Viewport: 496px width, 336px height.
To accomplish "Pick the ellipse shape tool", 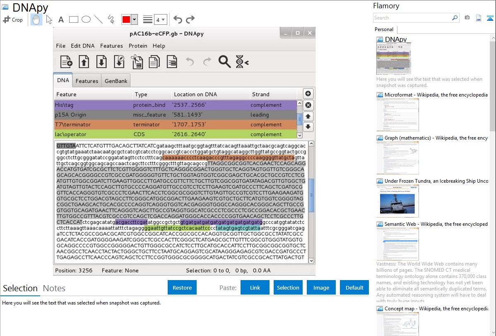I will coord(86,19).
